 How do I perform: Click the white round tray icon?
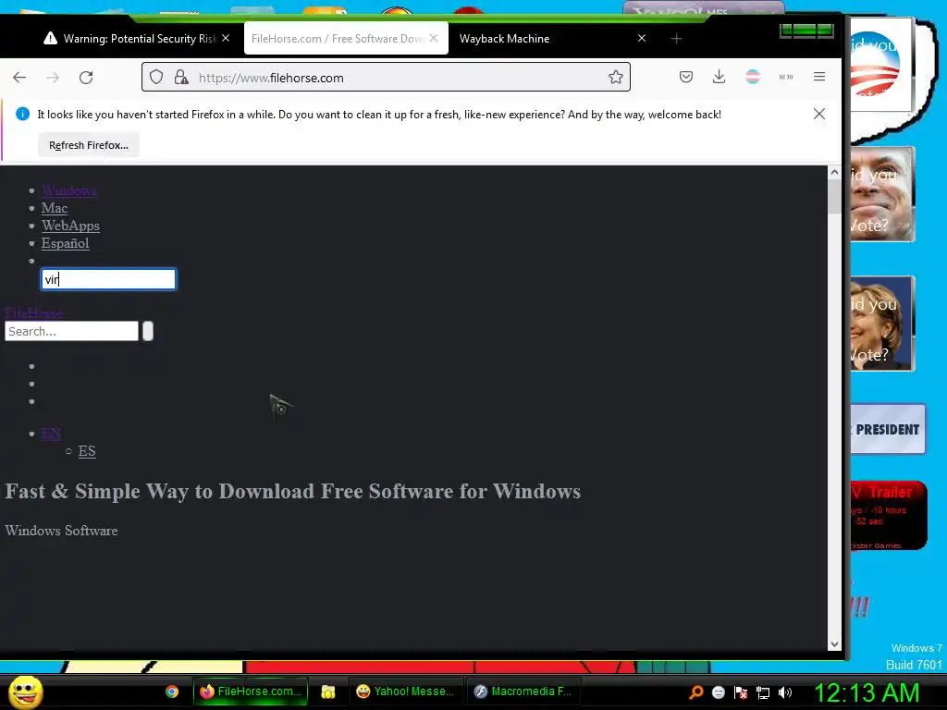(718, 692)
